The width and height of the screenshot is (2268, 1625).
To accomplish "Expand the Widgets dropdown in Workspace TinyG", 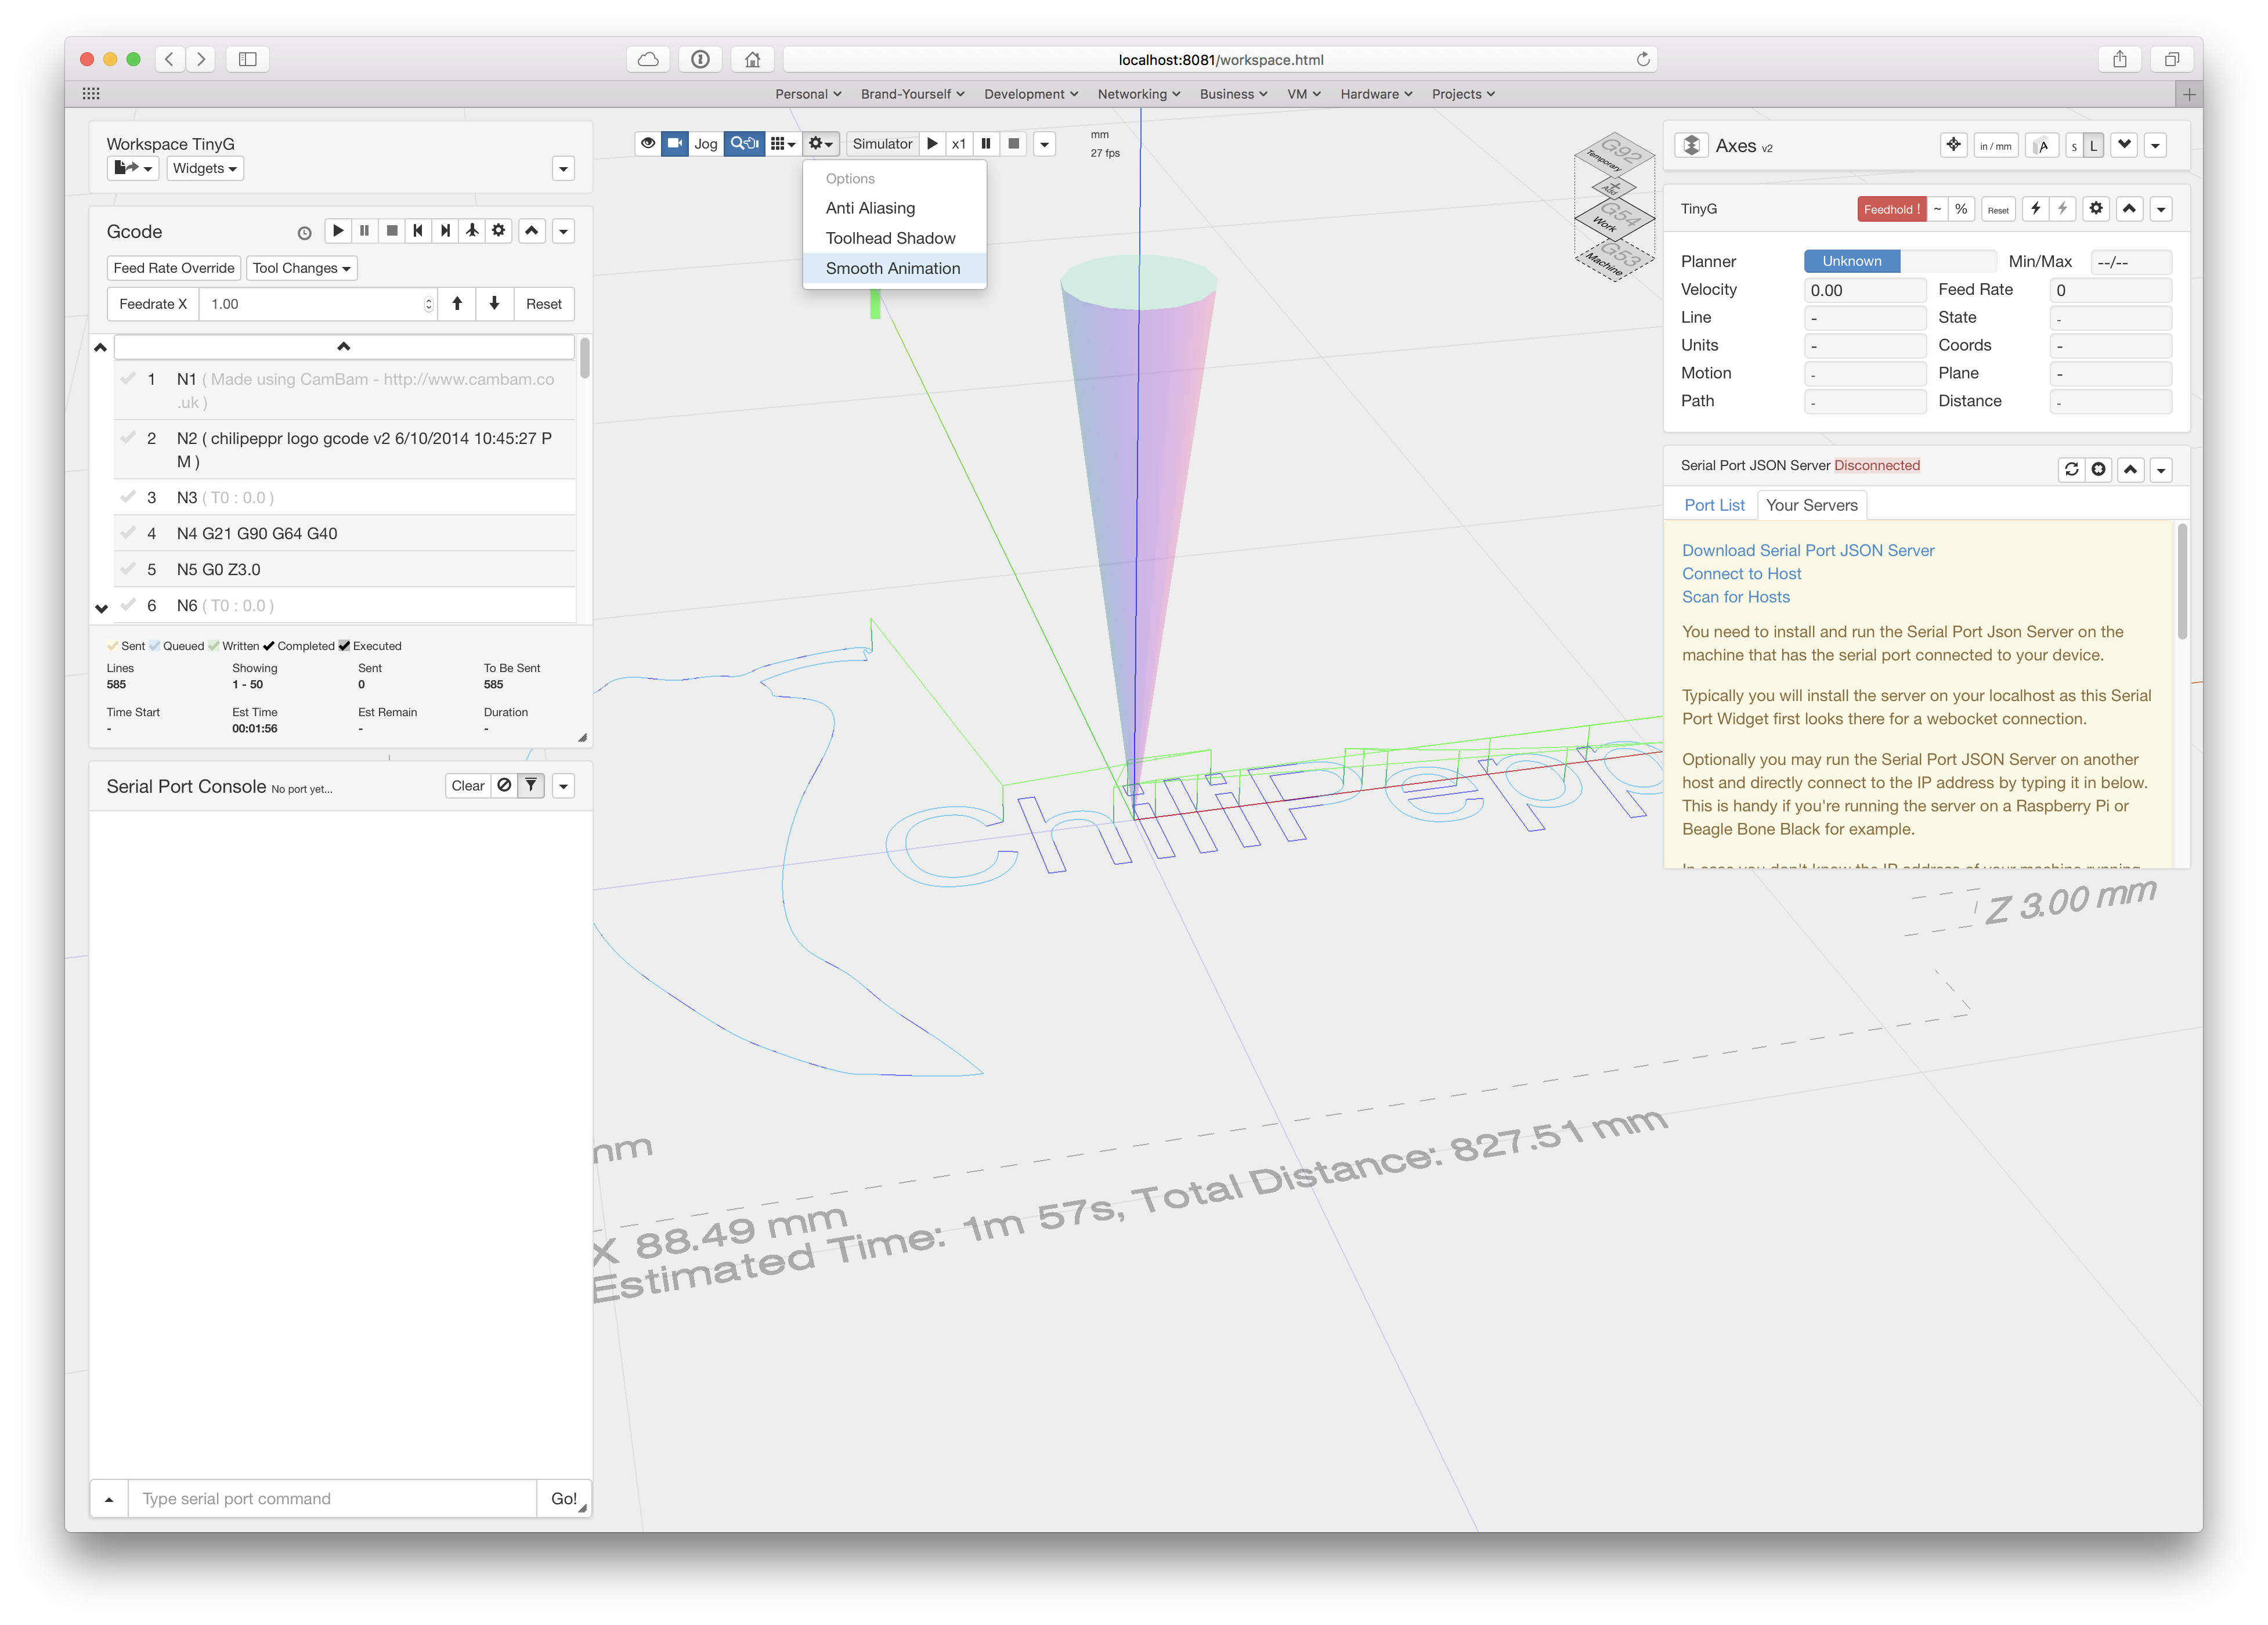I will 205,168.
